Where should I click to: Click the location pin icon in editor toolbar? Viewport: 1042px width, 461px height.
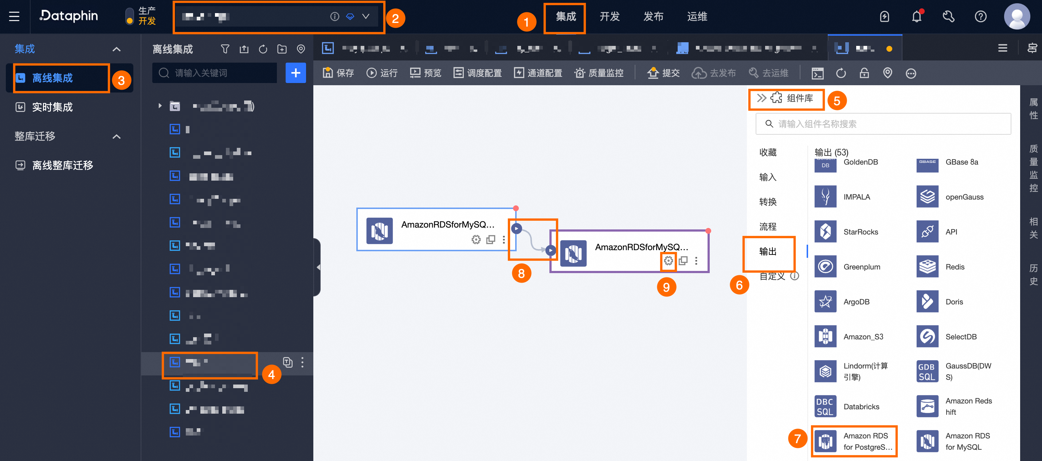click(888, 73)
